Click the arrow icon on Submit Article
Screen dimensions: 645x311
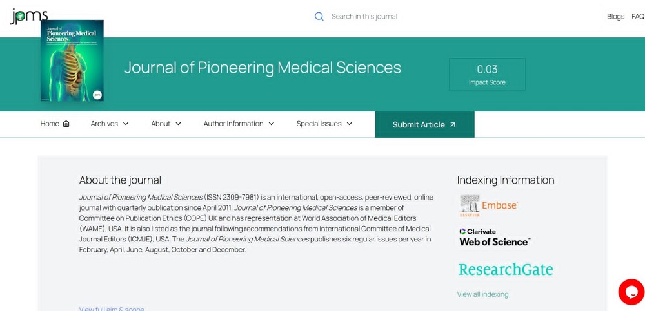point(453,124)
